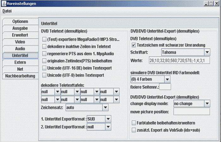
Task: Tick originalen Zeitindex(PTS) beibehalten checkbox
Action: [x=44, y=61]
